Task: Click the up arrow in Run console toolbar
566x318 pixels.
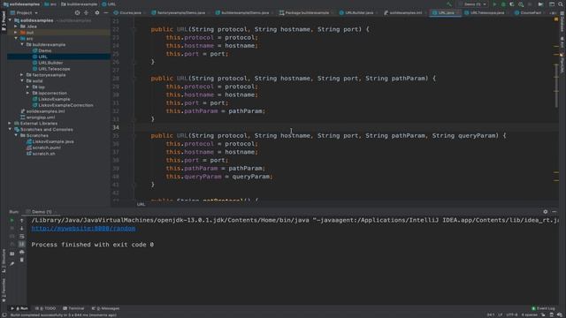Action: (x=21, y=220)
